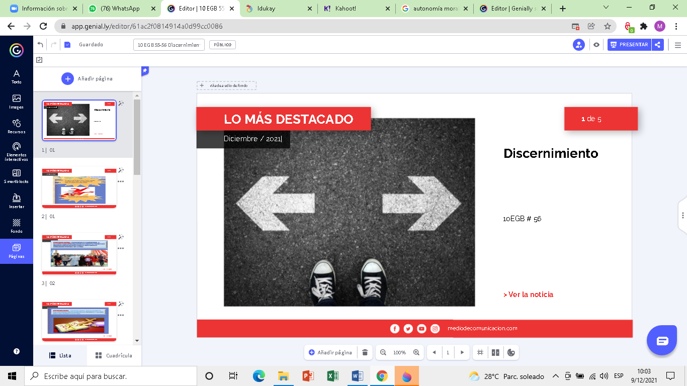The width and height of the screenshot is (687, 386).
Task: Toggle preview with the eye icon
Action: click(x=596, y=45)
